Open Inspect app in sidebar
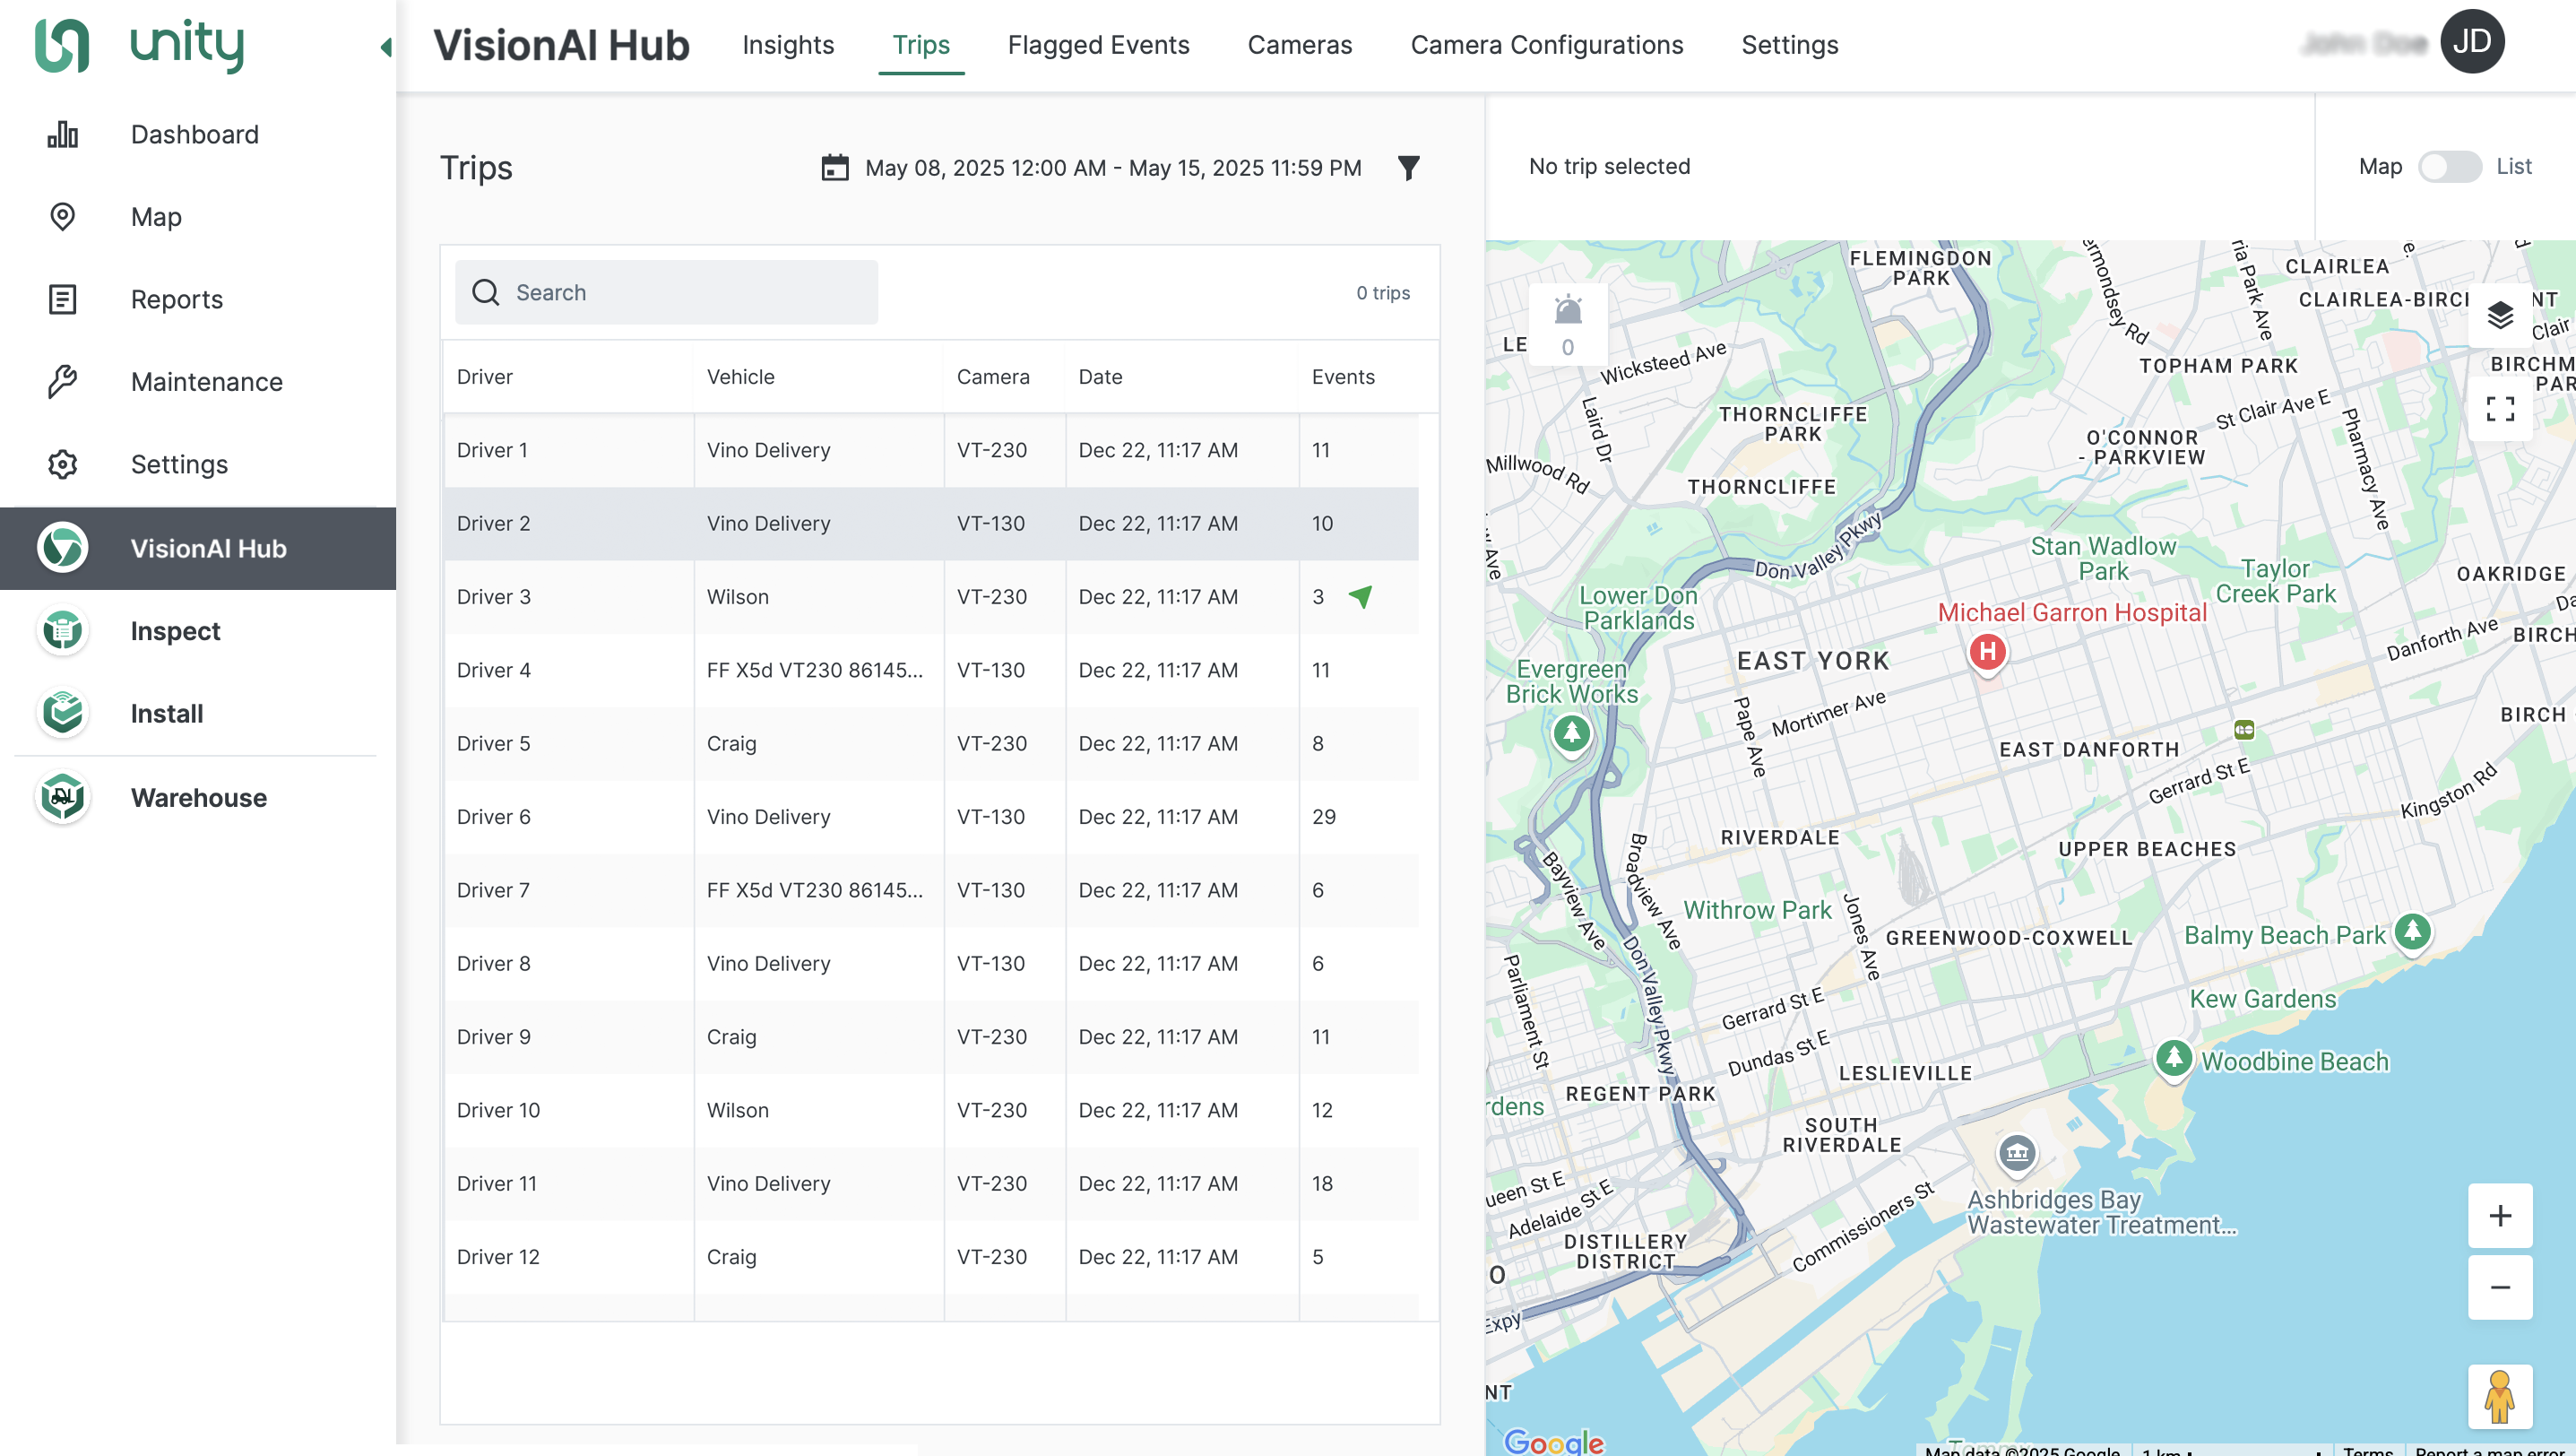The height and width of the screenshot is (1456, 2576). [175, 631]
